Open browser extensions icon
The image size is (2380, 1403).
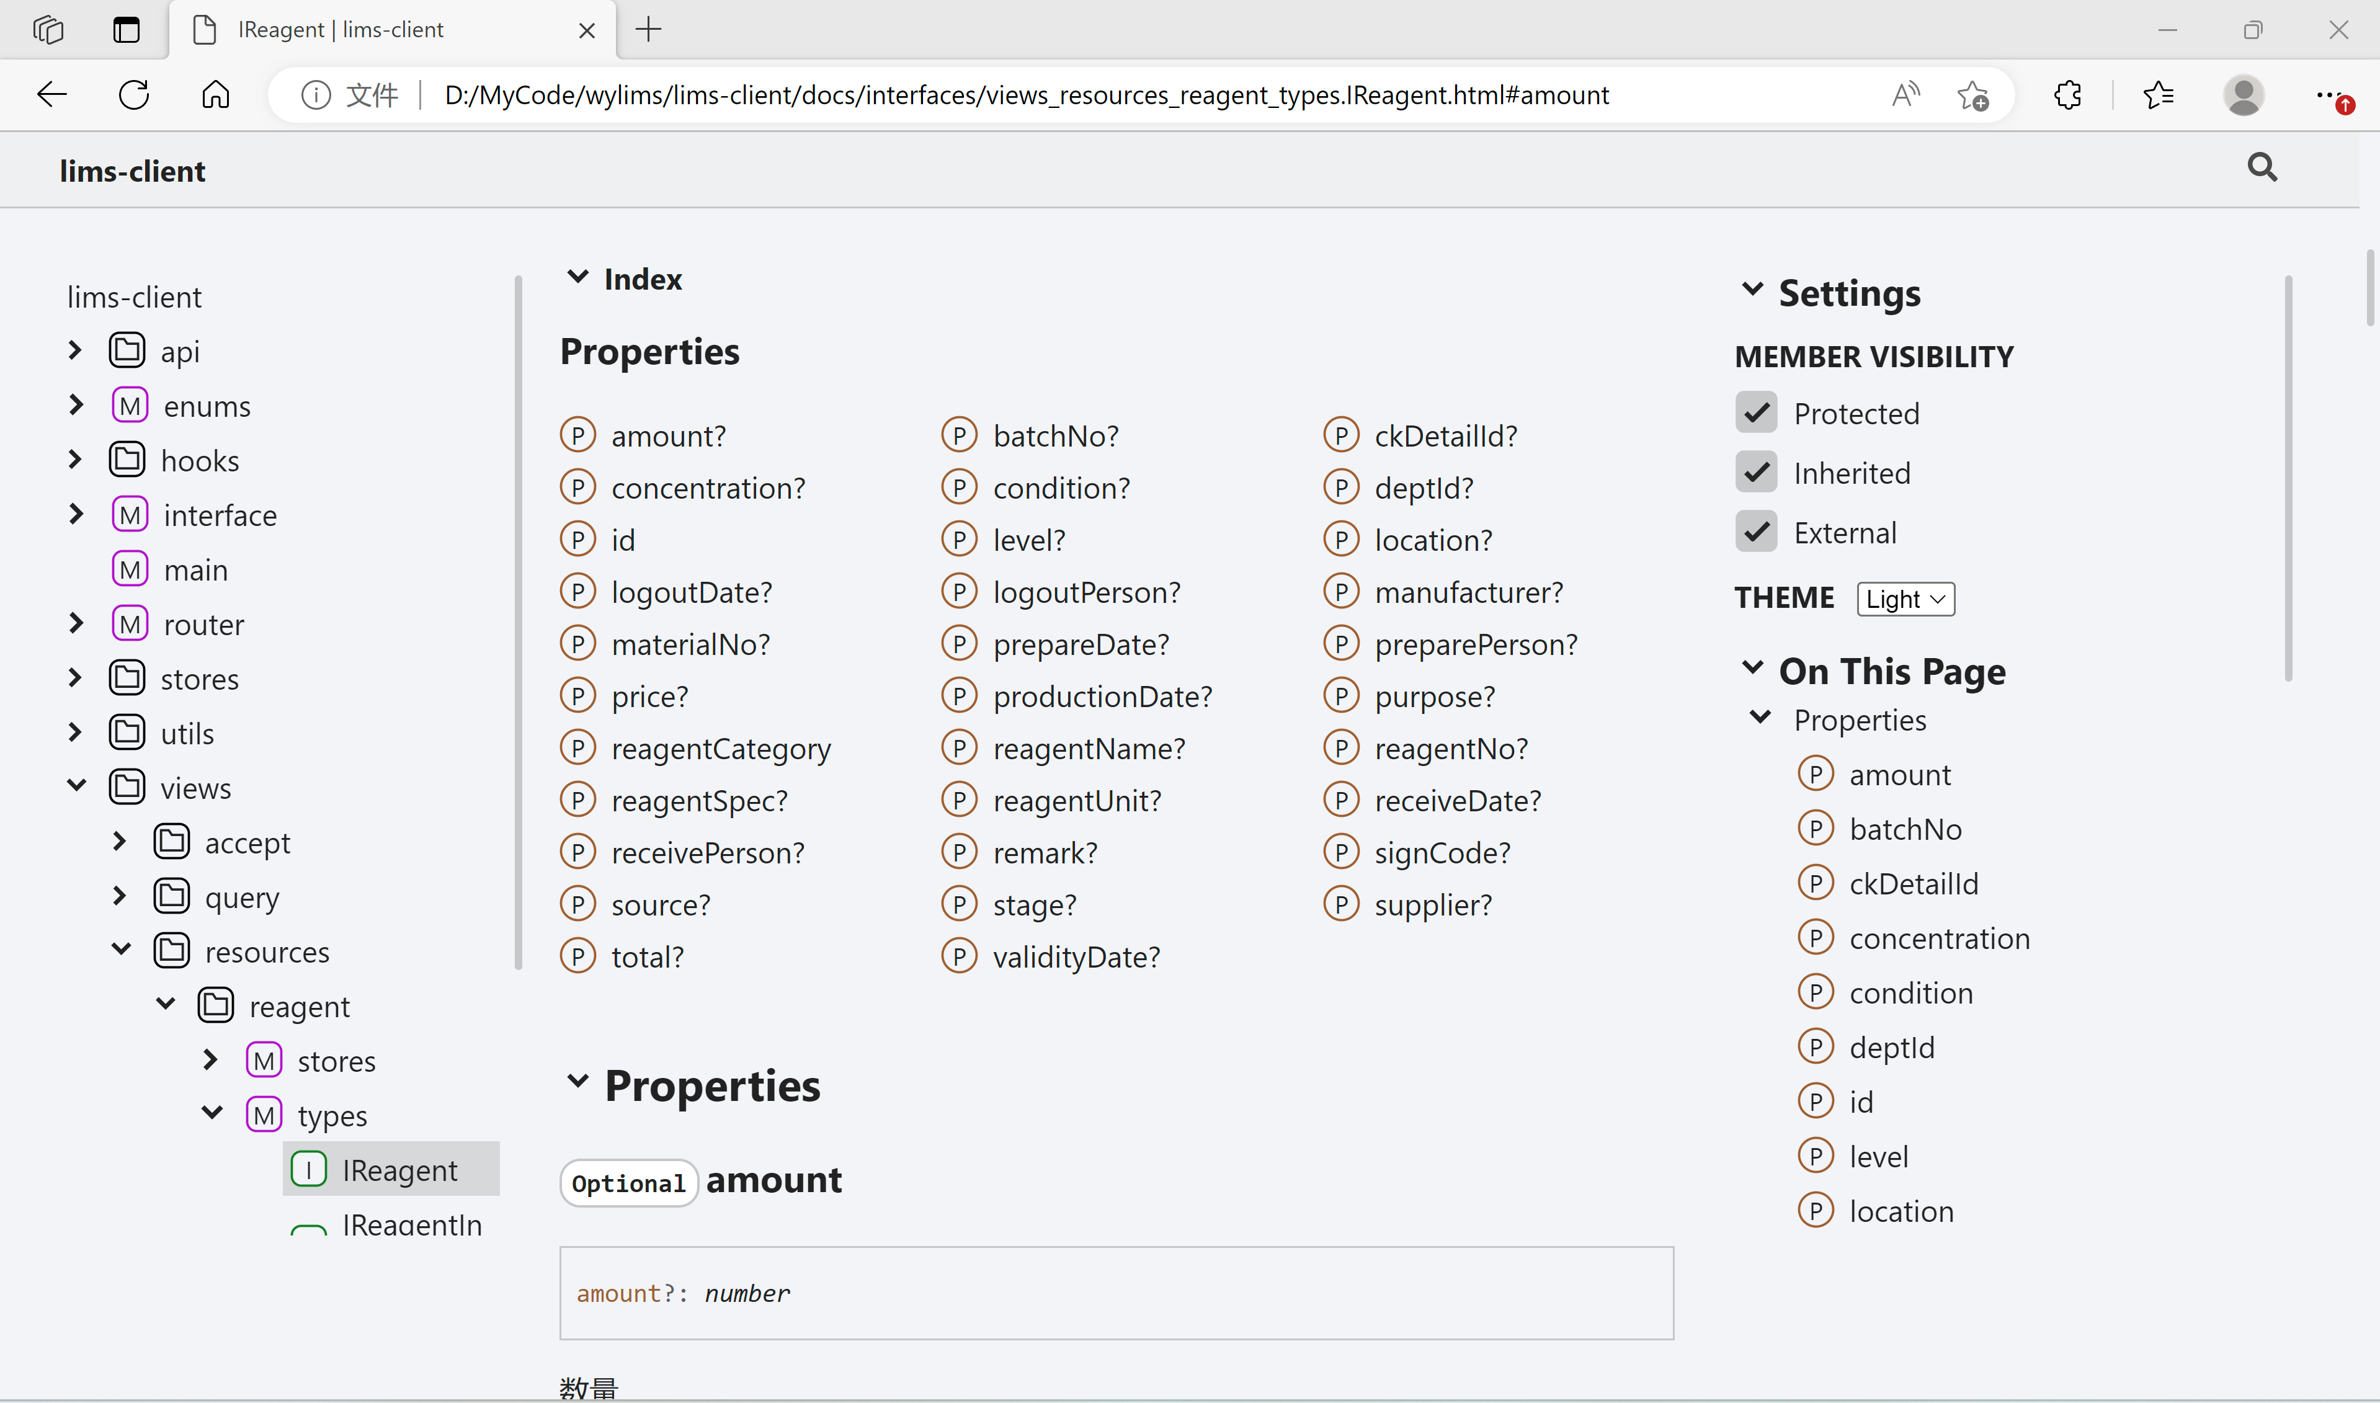pyautogui.click(x=2067, y=94)
